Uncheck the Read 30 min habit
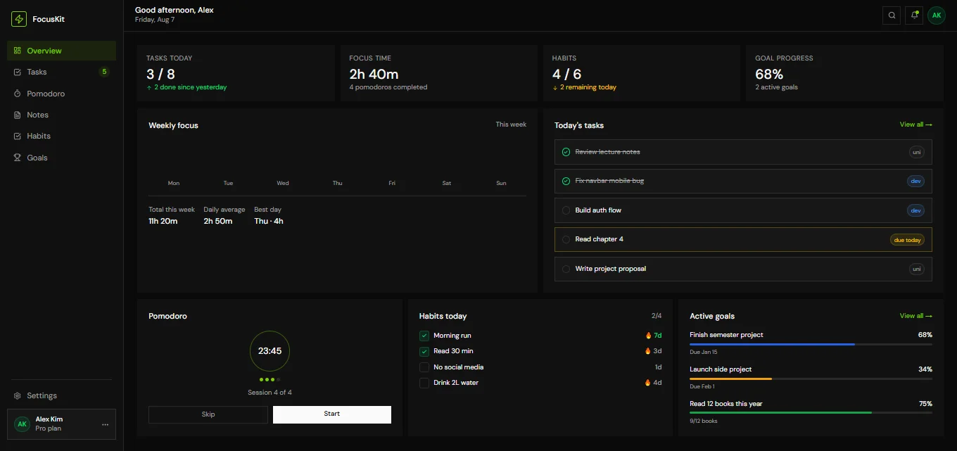The image size is (957, 451). 424,351
